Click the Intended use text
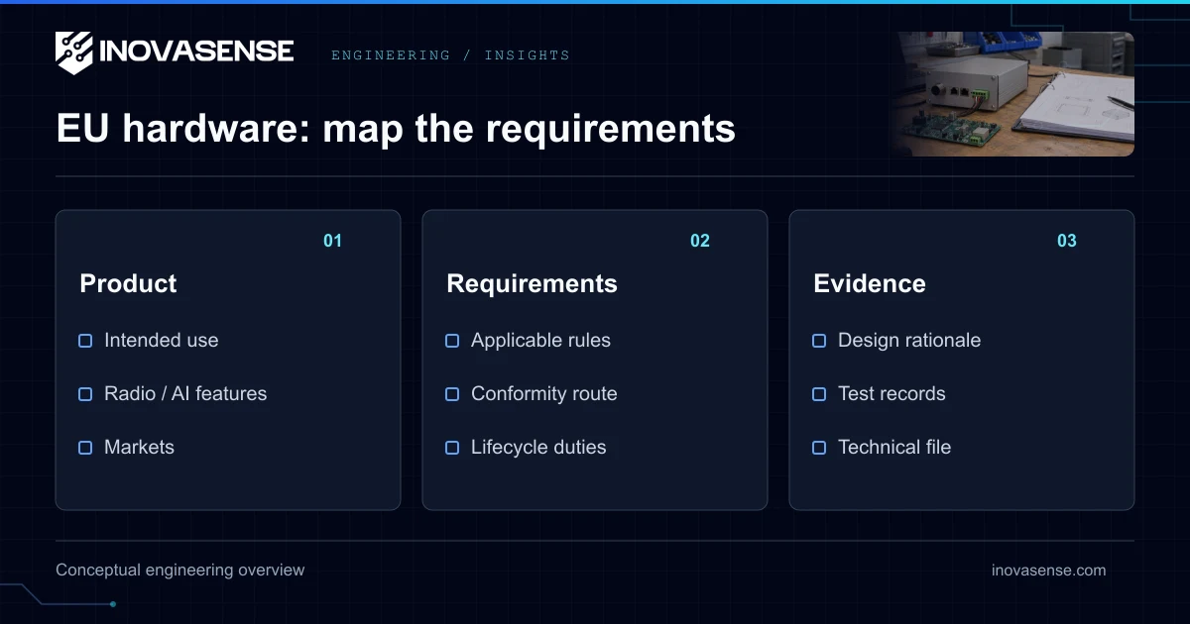The width and height of the screenshot is (1190, 624). pos(161,341)
